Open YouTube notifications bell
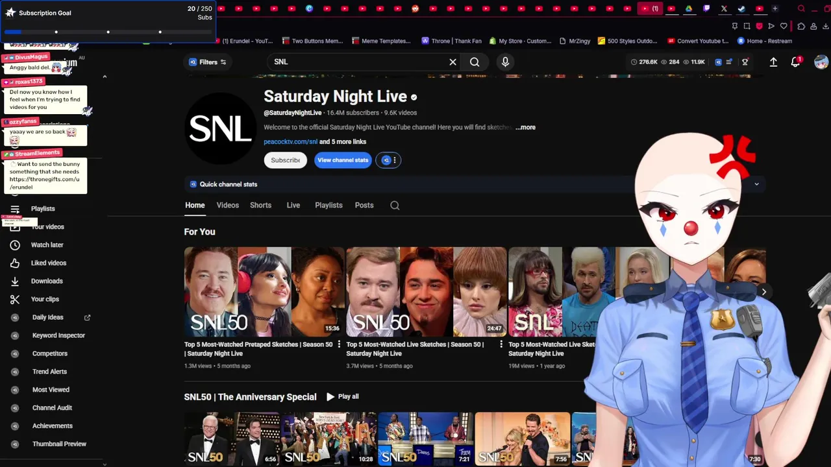The image size is (831, 467). 795,62
